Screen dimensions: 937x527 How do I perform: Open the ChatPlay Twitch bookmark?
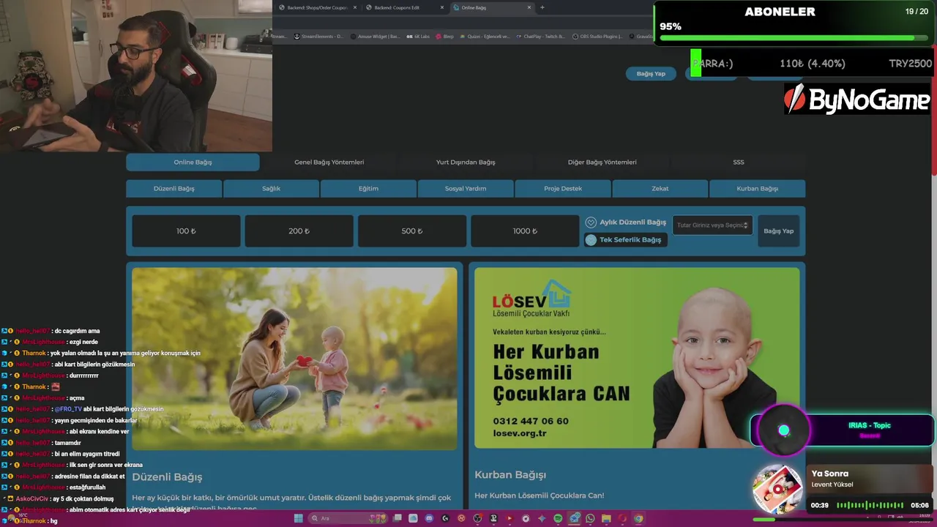click(541, 36)
